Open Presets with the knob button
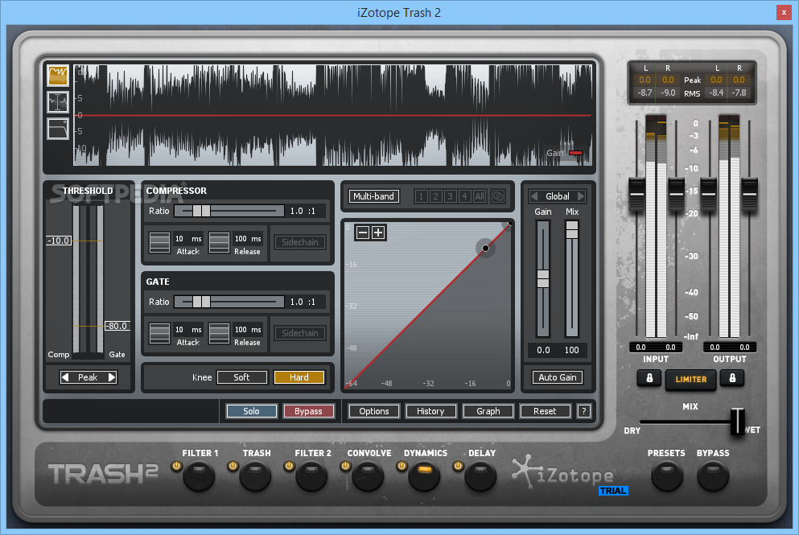 pyautogui.click(x=666, y=477)
